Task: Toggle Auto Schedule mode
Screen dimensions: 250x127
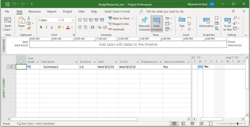Action: coord(156,24)
